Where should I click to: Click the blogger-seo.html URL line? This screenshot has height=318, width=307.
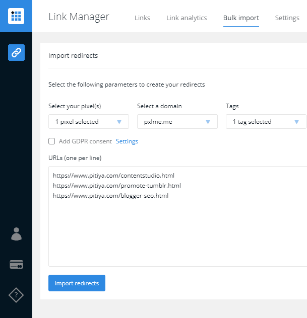pyautogui.click(x=110, y=196)
